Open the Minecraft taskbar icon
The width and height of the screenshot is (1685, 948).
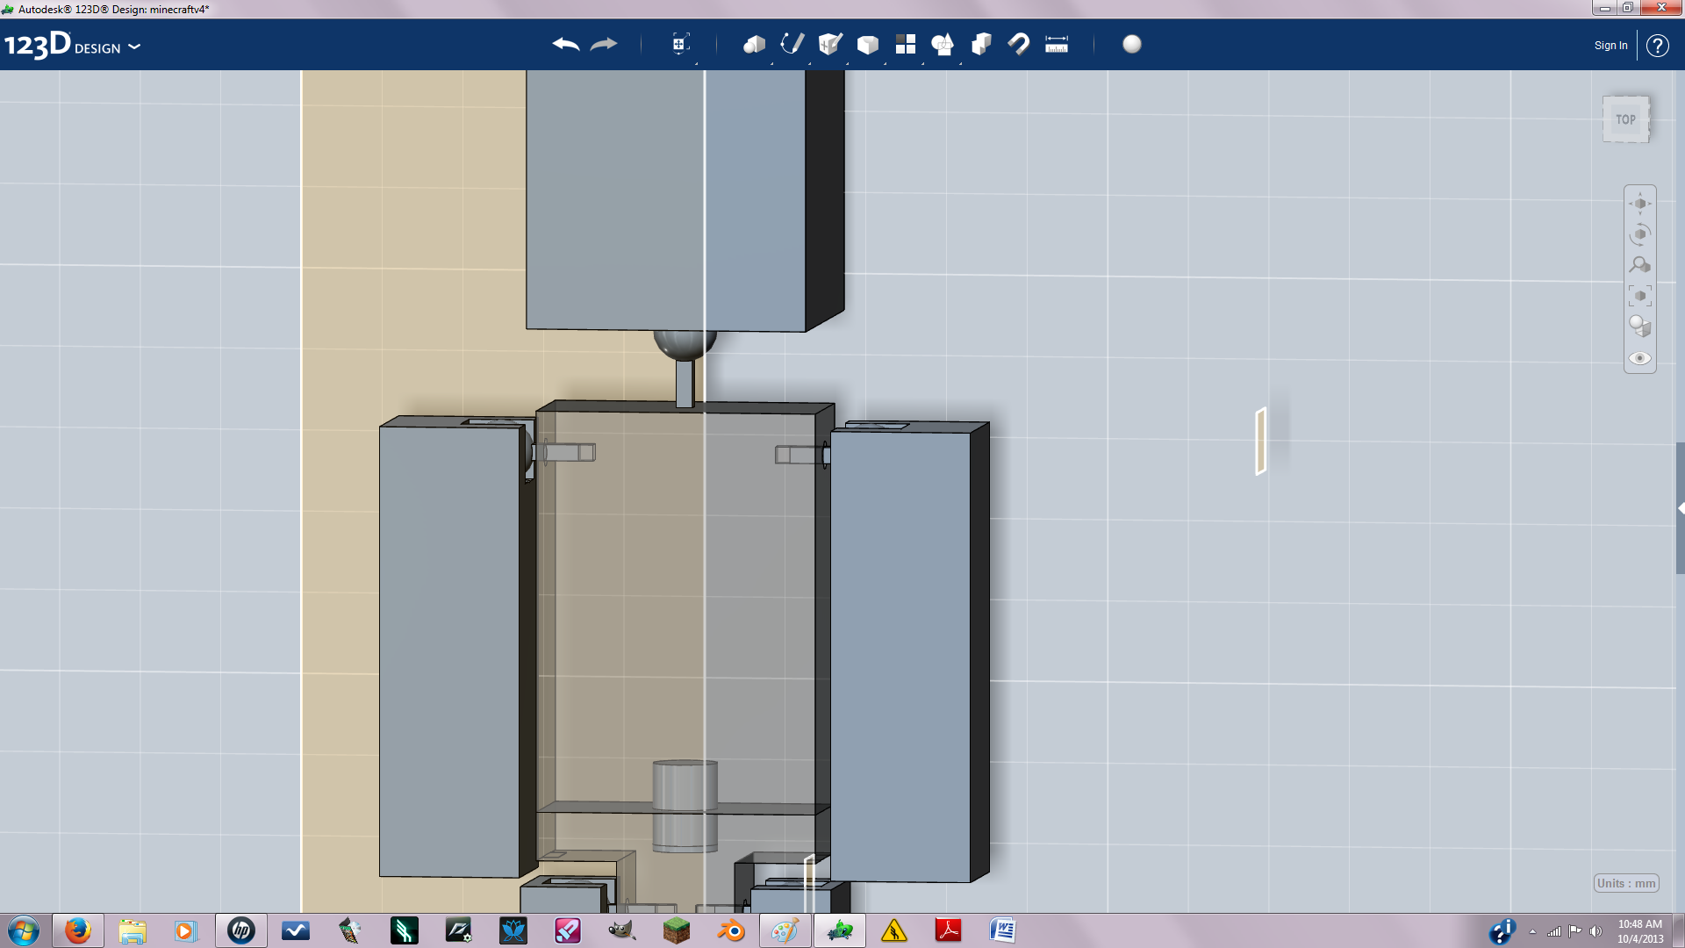[677, 930]
